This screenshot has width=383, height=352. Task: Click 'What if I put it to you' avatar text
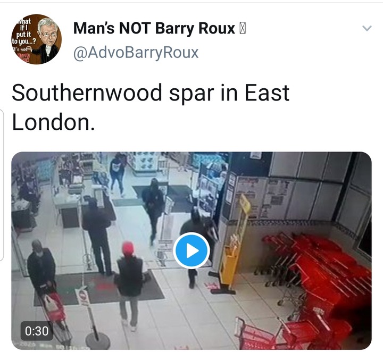pyautogui.click(x=24, y=32)
